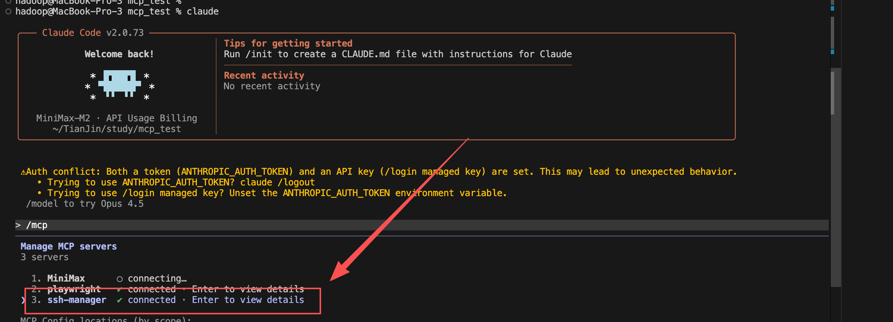Click the terminal vertical scrollbar thumb

click(x=833, y=93)
